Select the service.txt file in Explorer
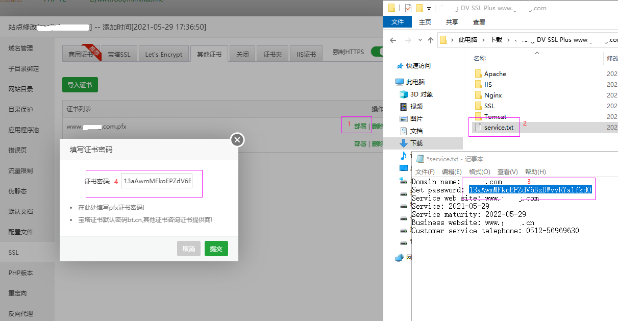Image resolution: width=618 pixels, height=321 pixels. (x=495, y=127)
